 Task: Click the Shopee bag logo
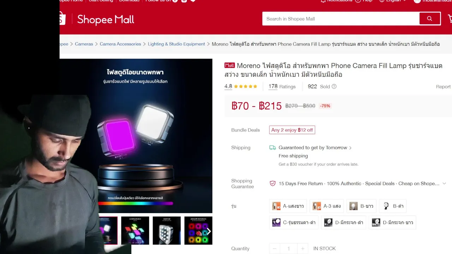pos(63,19)
